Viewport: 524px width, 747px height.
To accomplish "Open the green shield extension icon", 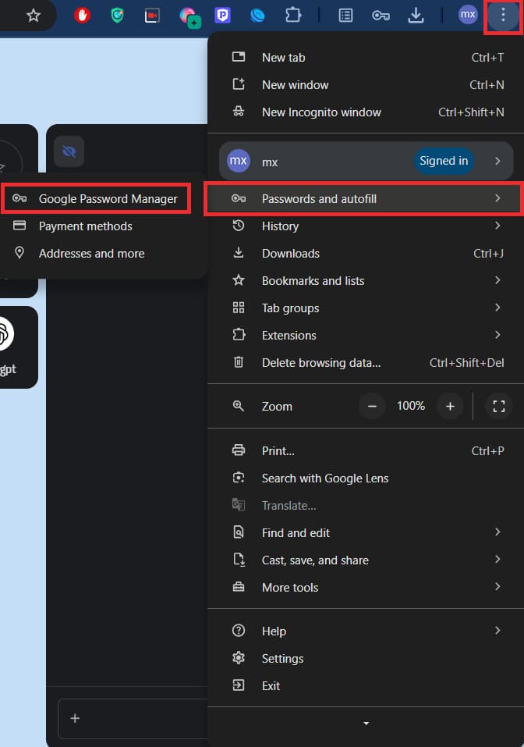I will [x=117, y=16].
